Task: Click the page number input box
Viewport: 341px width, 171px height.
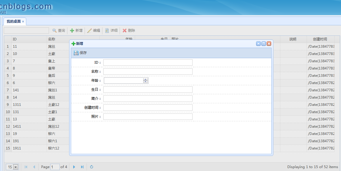Action: pyautogui.click(x=55, y=167)
